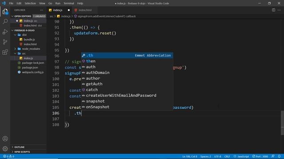The width and height of the screenshot is (284, 159).
Task: Open Accounts menu in activity bar
Action: click(5, 138)
